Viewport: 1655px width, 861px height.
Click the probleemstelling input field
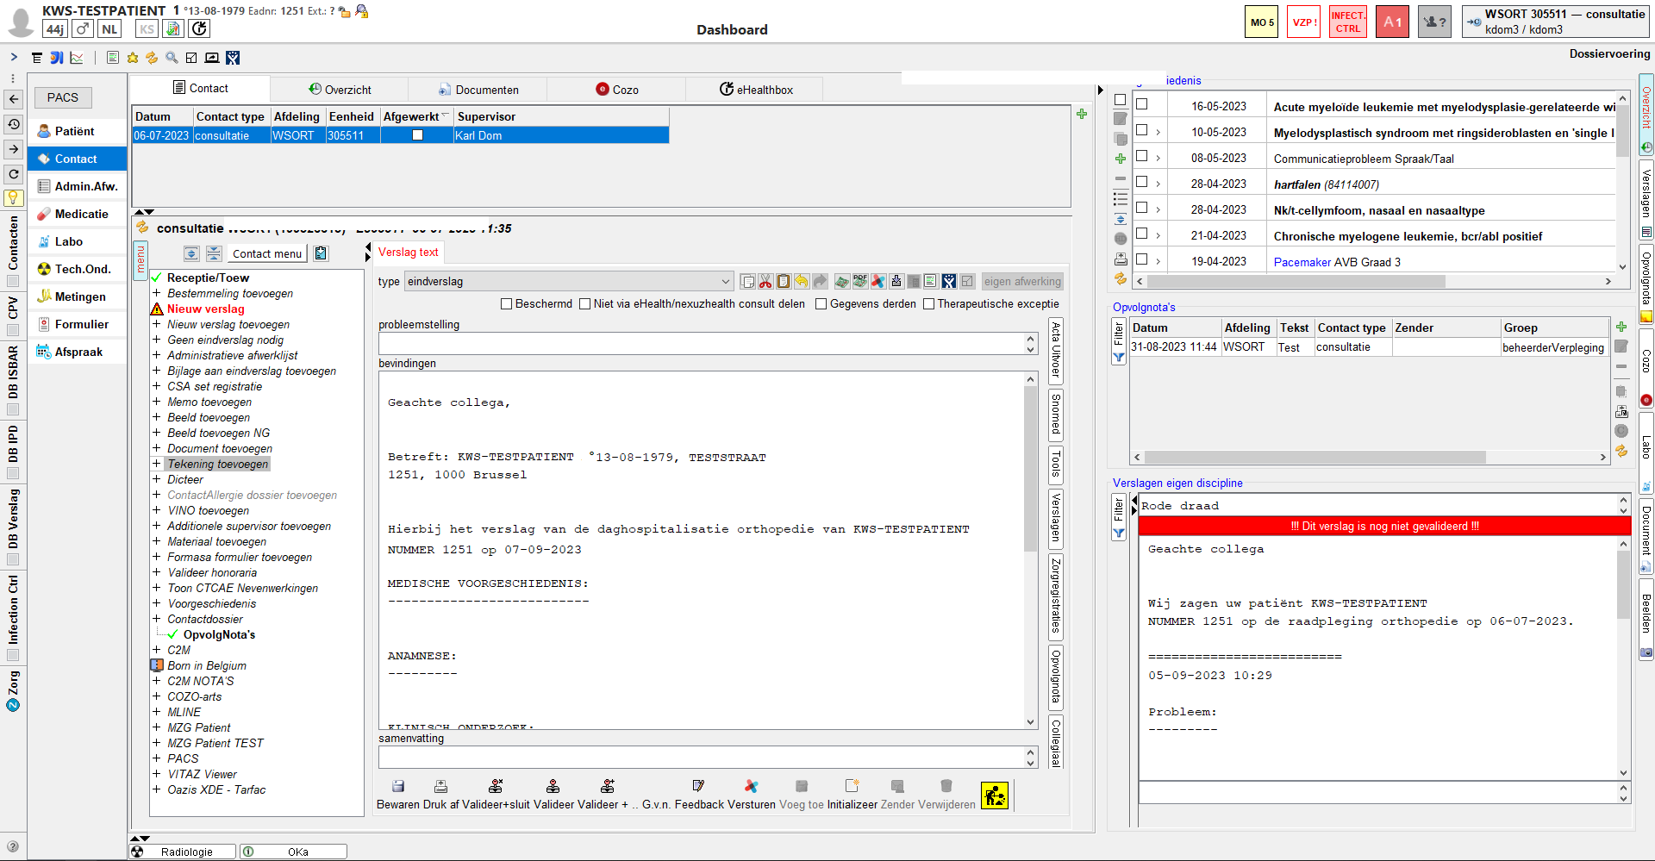701,344
